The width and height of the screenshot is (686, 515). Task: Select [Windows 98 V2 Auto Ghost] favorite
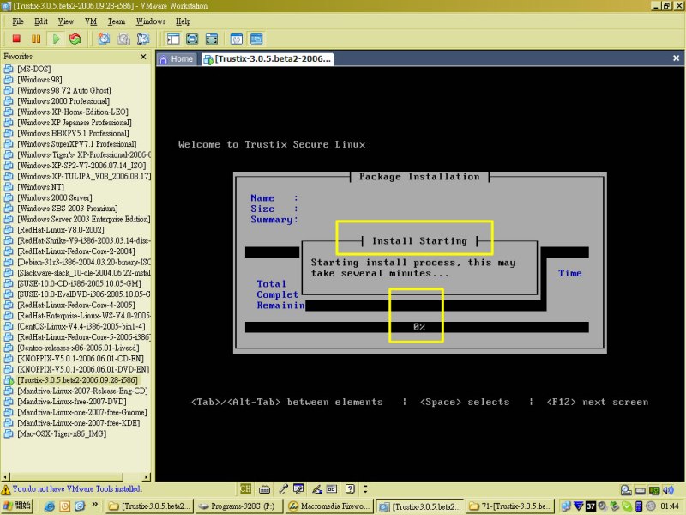tap(63, 90)
